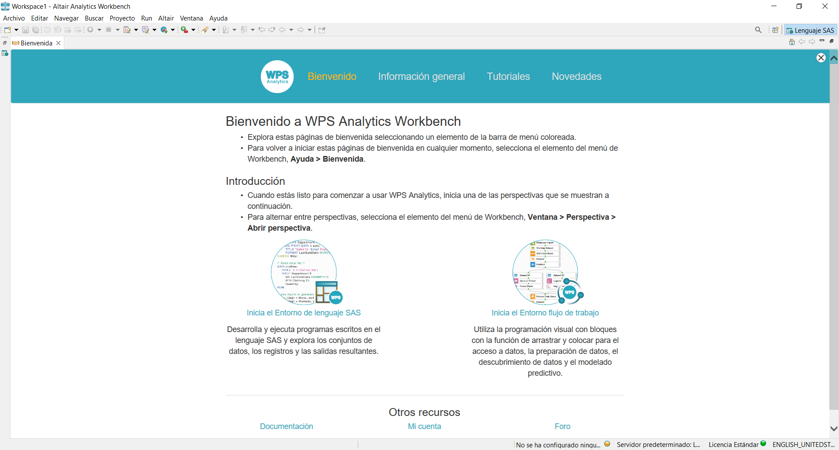Minimize the Bienvenida view panel

click(x=822, y=41)
